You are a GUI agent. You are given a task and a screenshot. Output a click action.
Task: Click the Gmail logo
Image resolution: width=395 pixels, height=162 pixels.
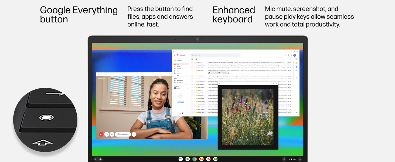[x=181, y=55]
